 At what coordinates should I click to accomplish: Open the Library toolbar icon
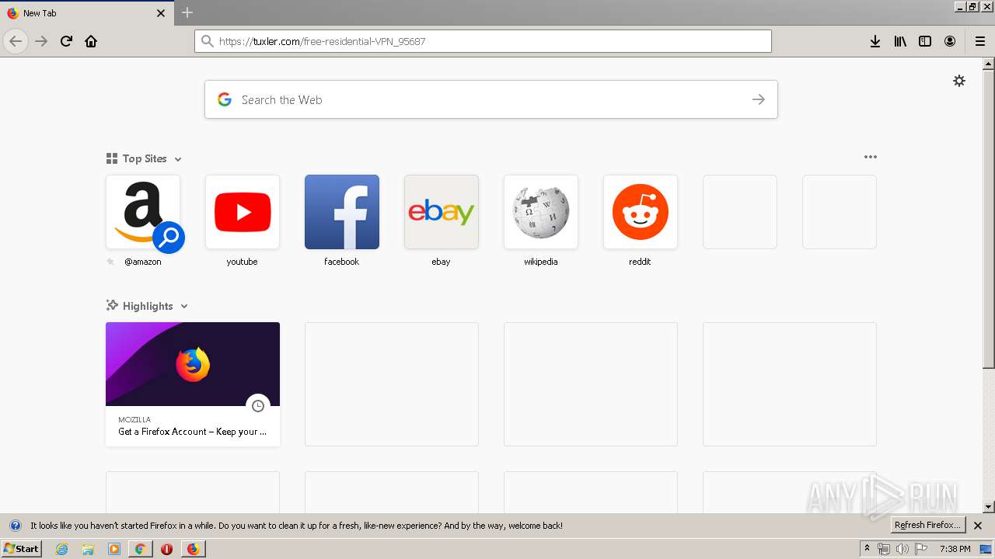(900, 41)
